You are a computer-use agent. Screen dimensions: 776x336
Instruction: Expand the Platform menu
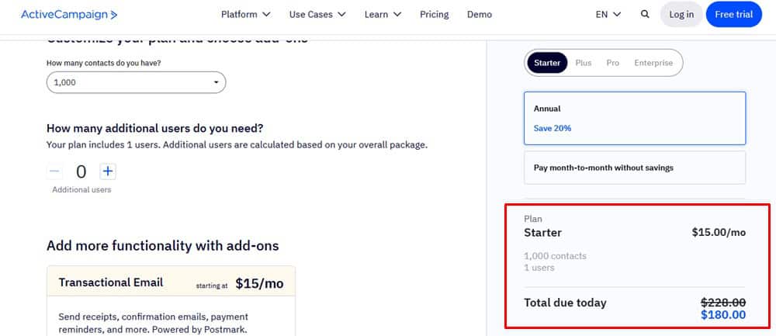(x=246, y=14)
